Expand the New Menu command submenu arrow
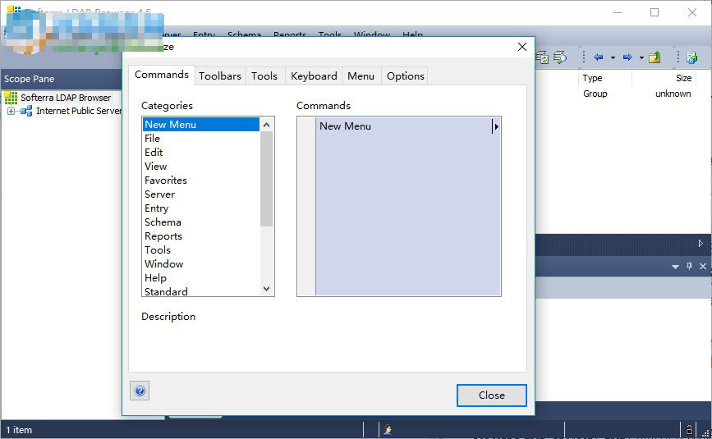The image size is (712, 439). pos(496,126)
